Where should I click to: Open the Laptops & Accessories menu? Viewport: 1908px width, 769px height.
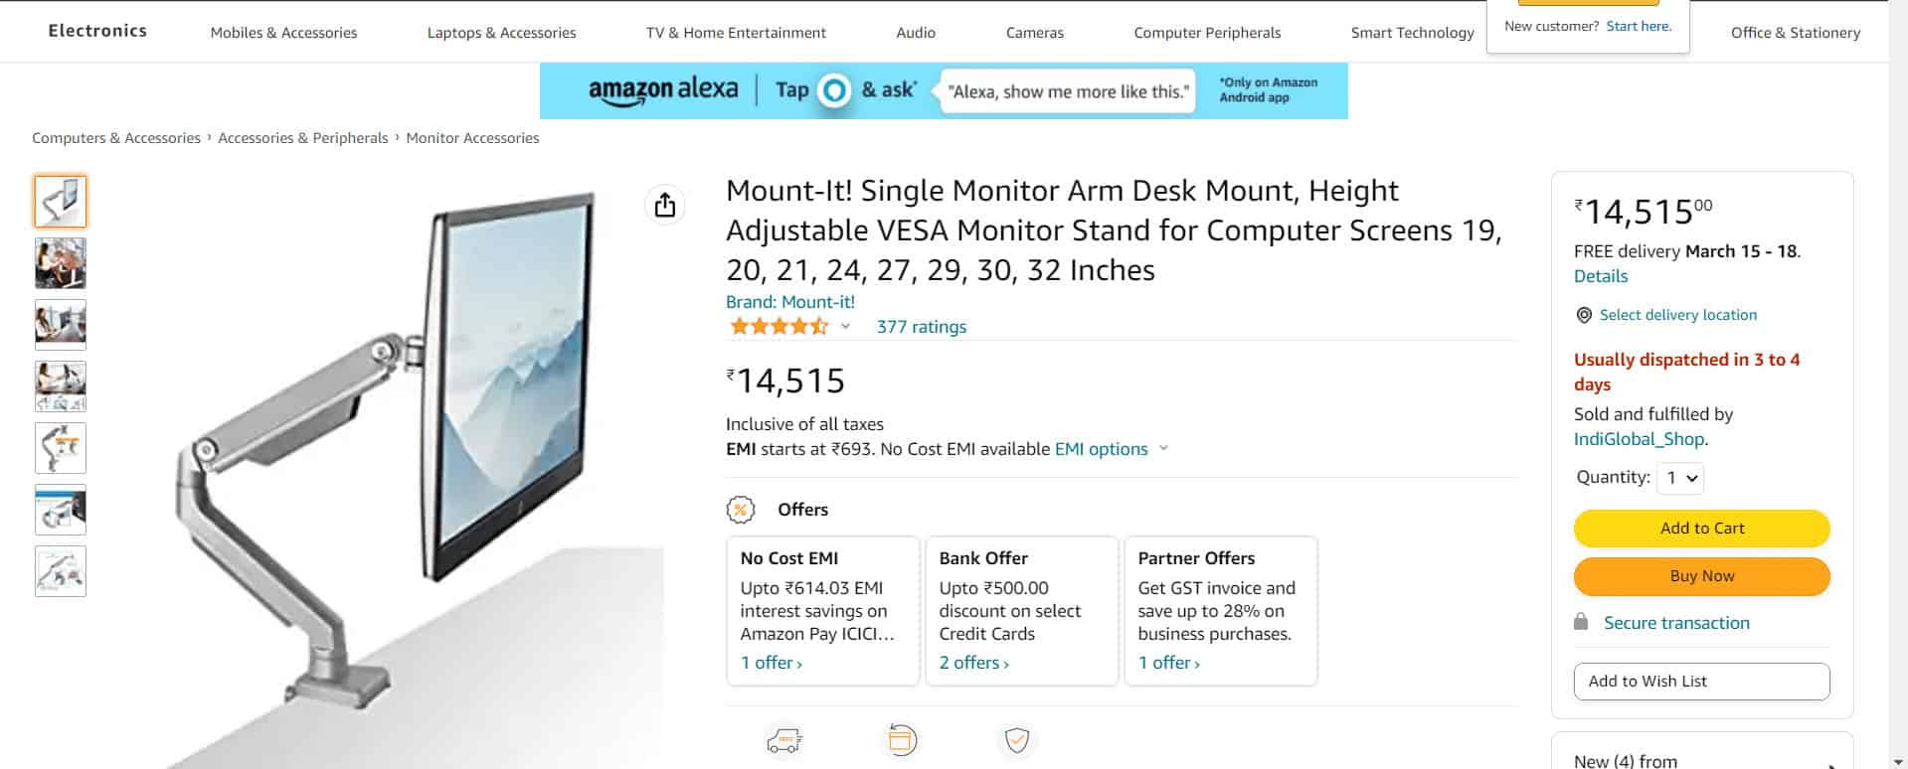(501, 32)
